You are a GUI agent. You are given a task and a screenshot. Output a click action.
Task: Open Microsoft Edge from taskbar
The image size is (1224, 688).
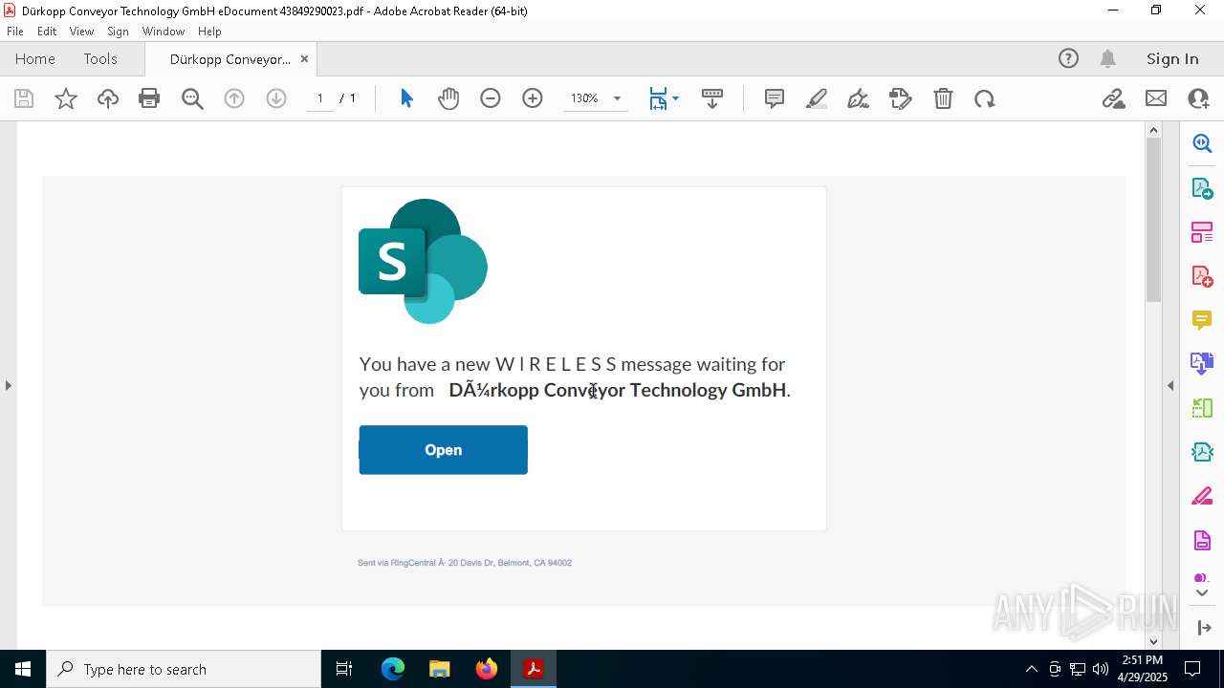click(x=393, y=669)
